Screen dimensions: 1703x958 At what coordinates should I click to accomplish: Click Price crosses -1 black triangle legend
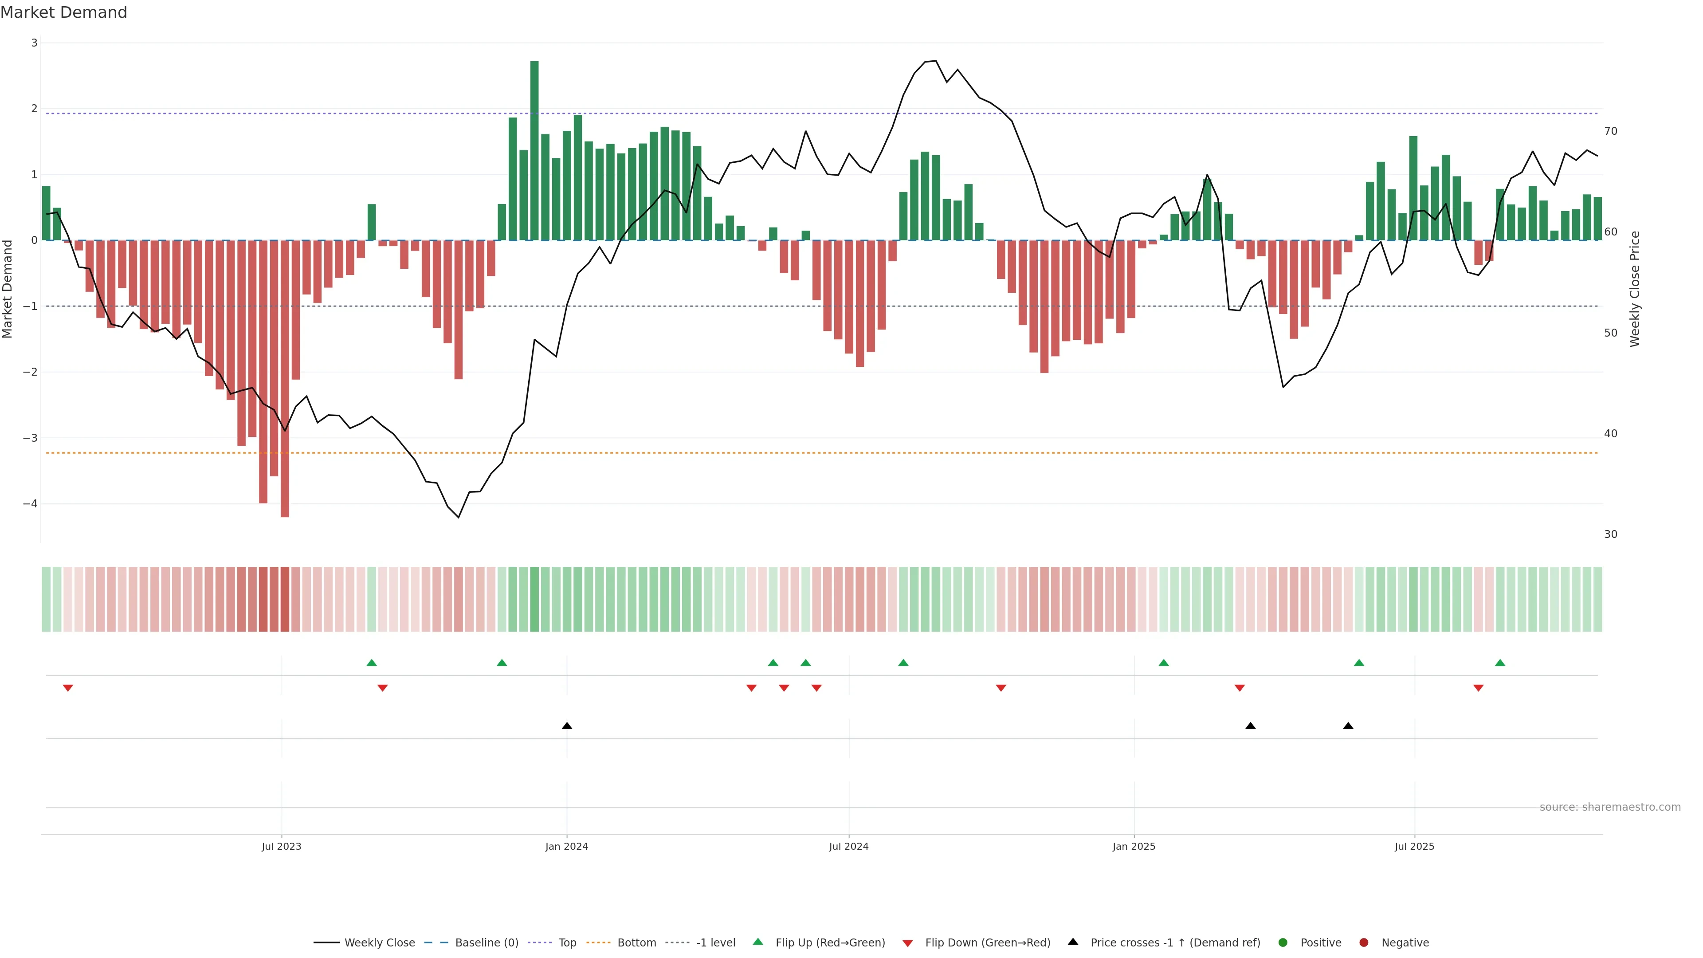(1073, 942)
